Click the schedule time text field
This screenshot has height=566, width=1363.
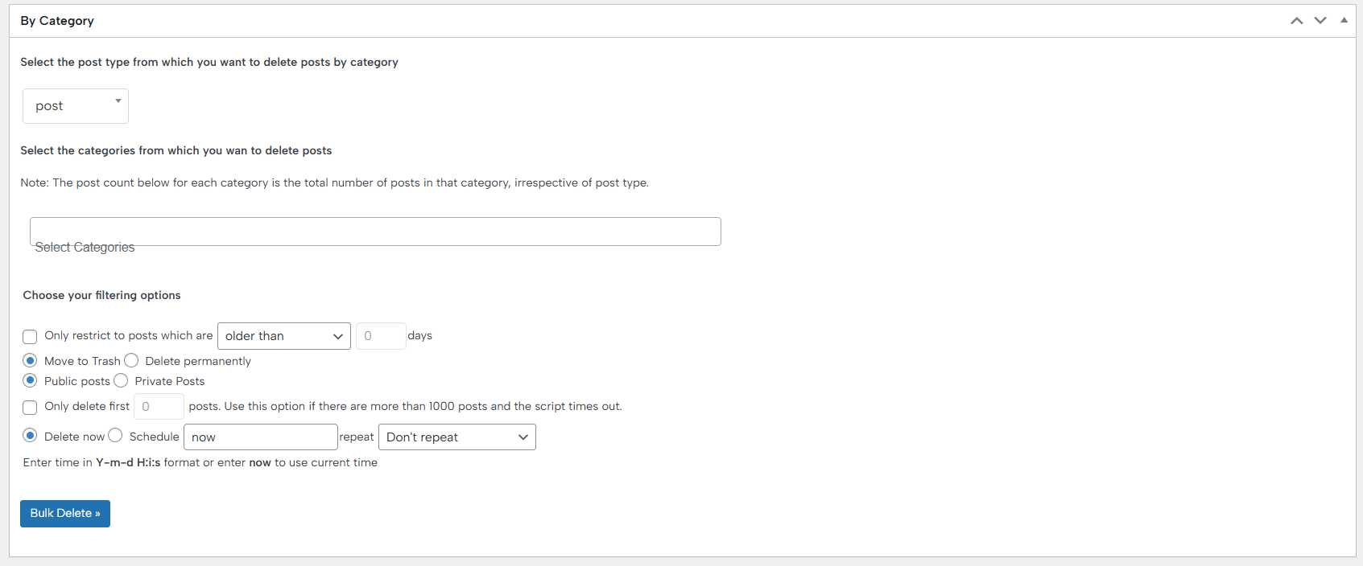pyautogui.click(x=260, y=437)
